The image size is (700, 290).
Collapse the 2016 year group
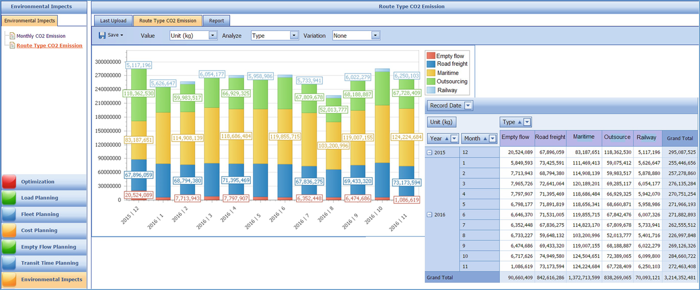tap(430, 215)
